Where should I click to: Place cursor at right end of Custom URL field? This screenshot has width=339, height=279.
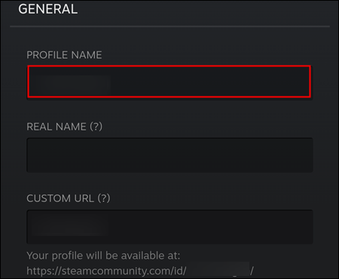pos(307,227)
